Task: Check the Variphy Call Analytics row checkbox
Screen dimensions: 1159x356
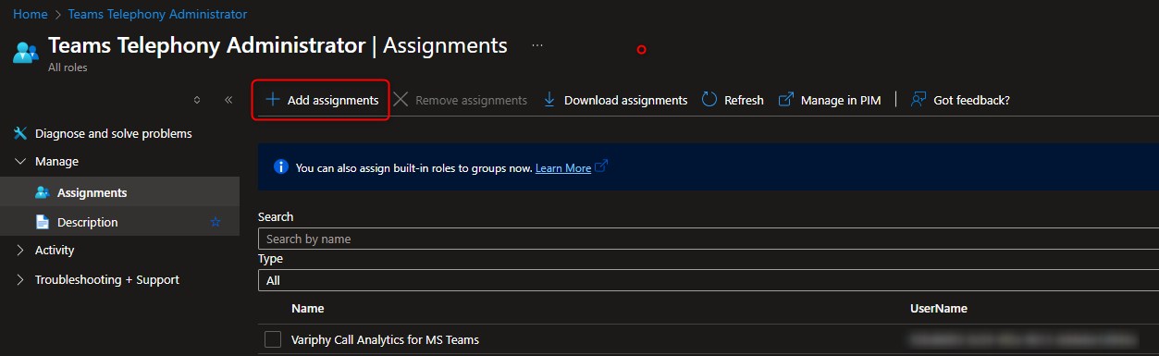Action: pos(272,339)
